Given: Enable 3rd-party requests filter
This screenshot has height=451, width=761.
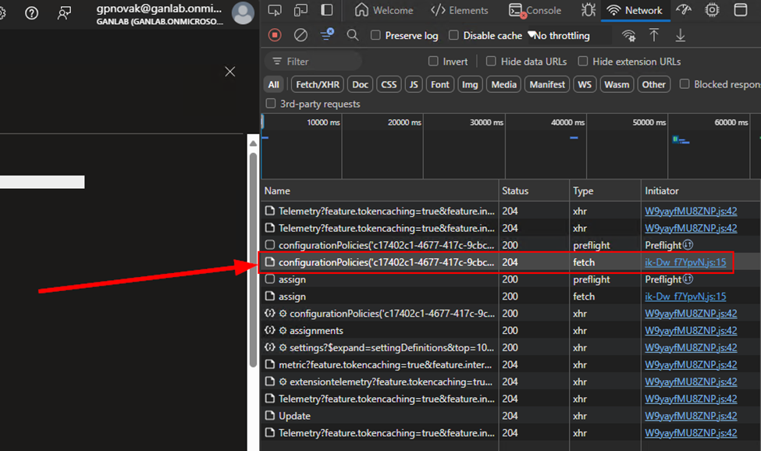Looking at the screenshot, I should point(271,104).
